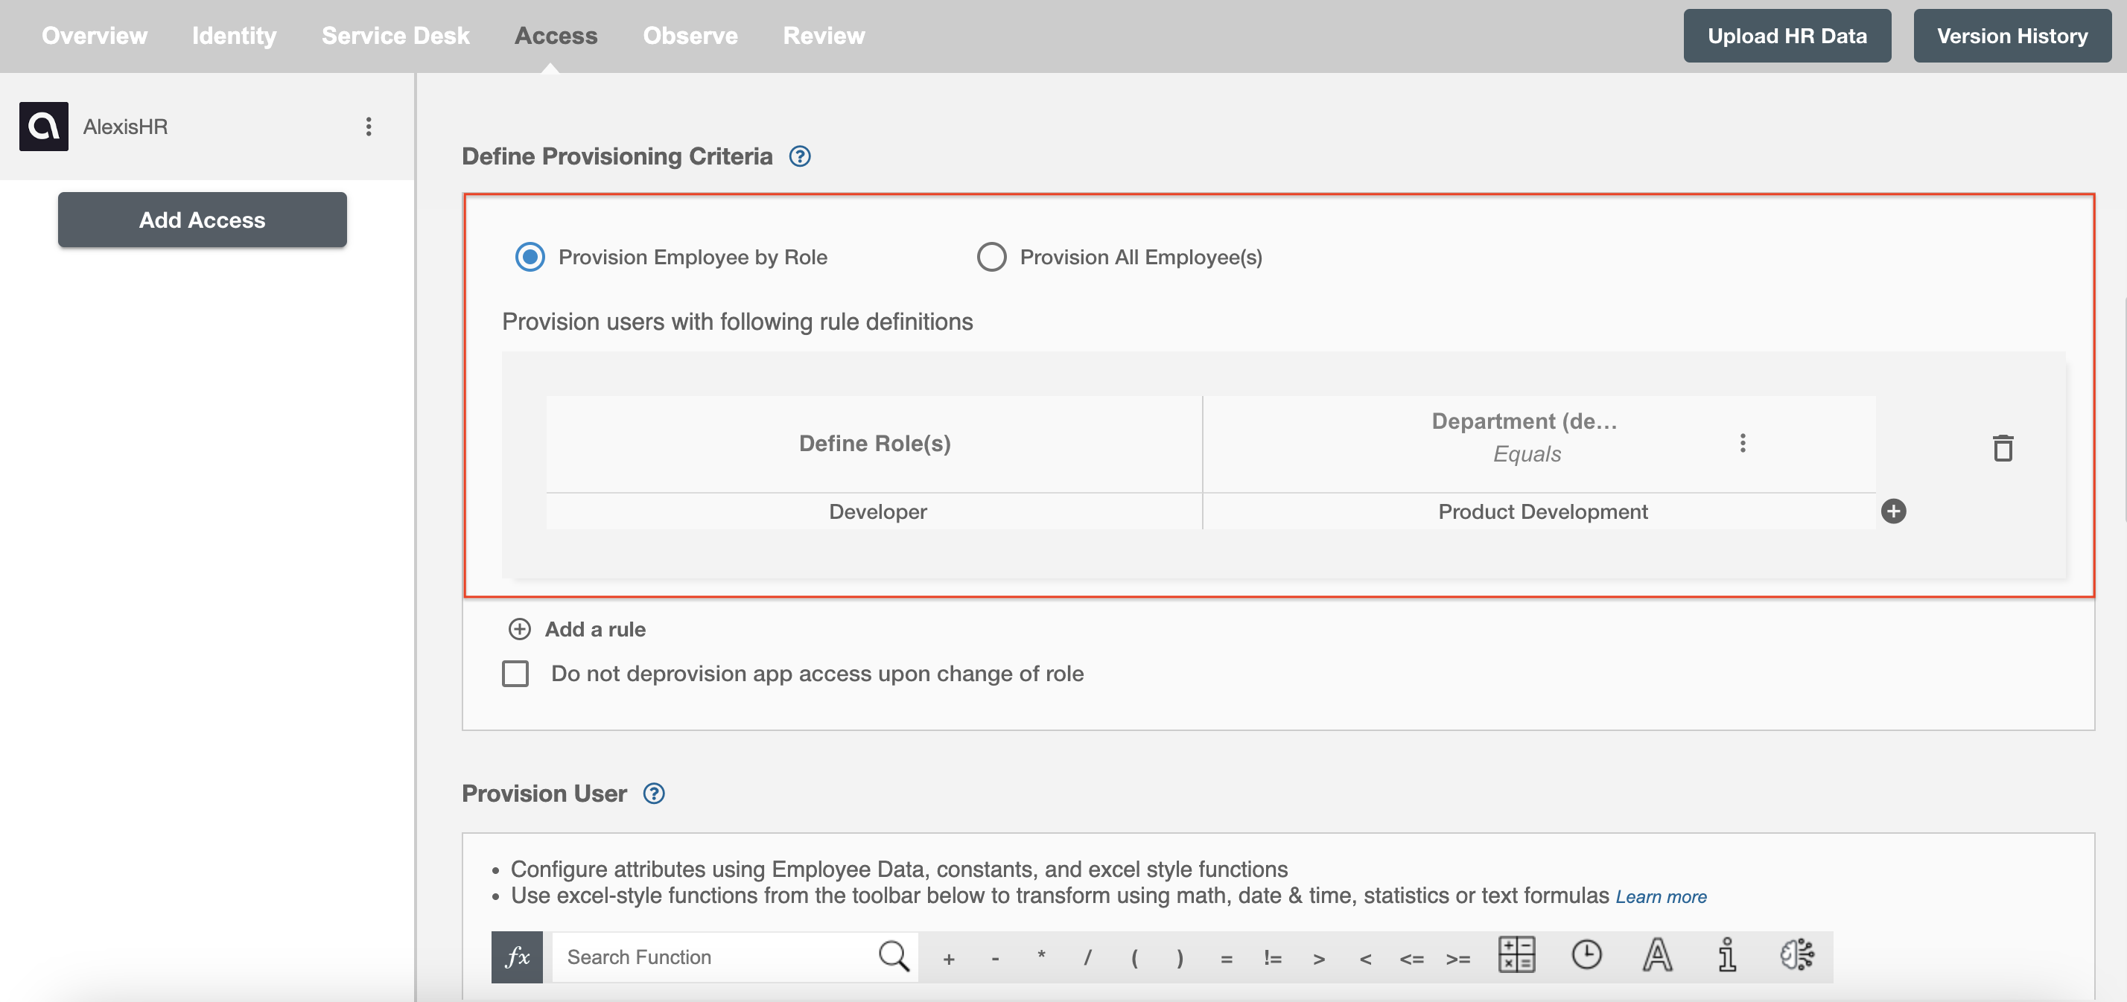The image size is (2127, 1002).
Task: Open date and time functions clock icon
Action: tap(1586, 954)
